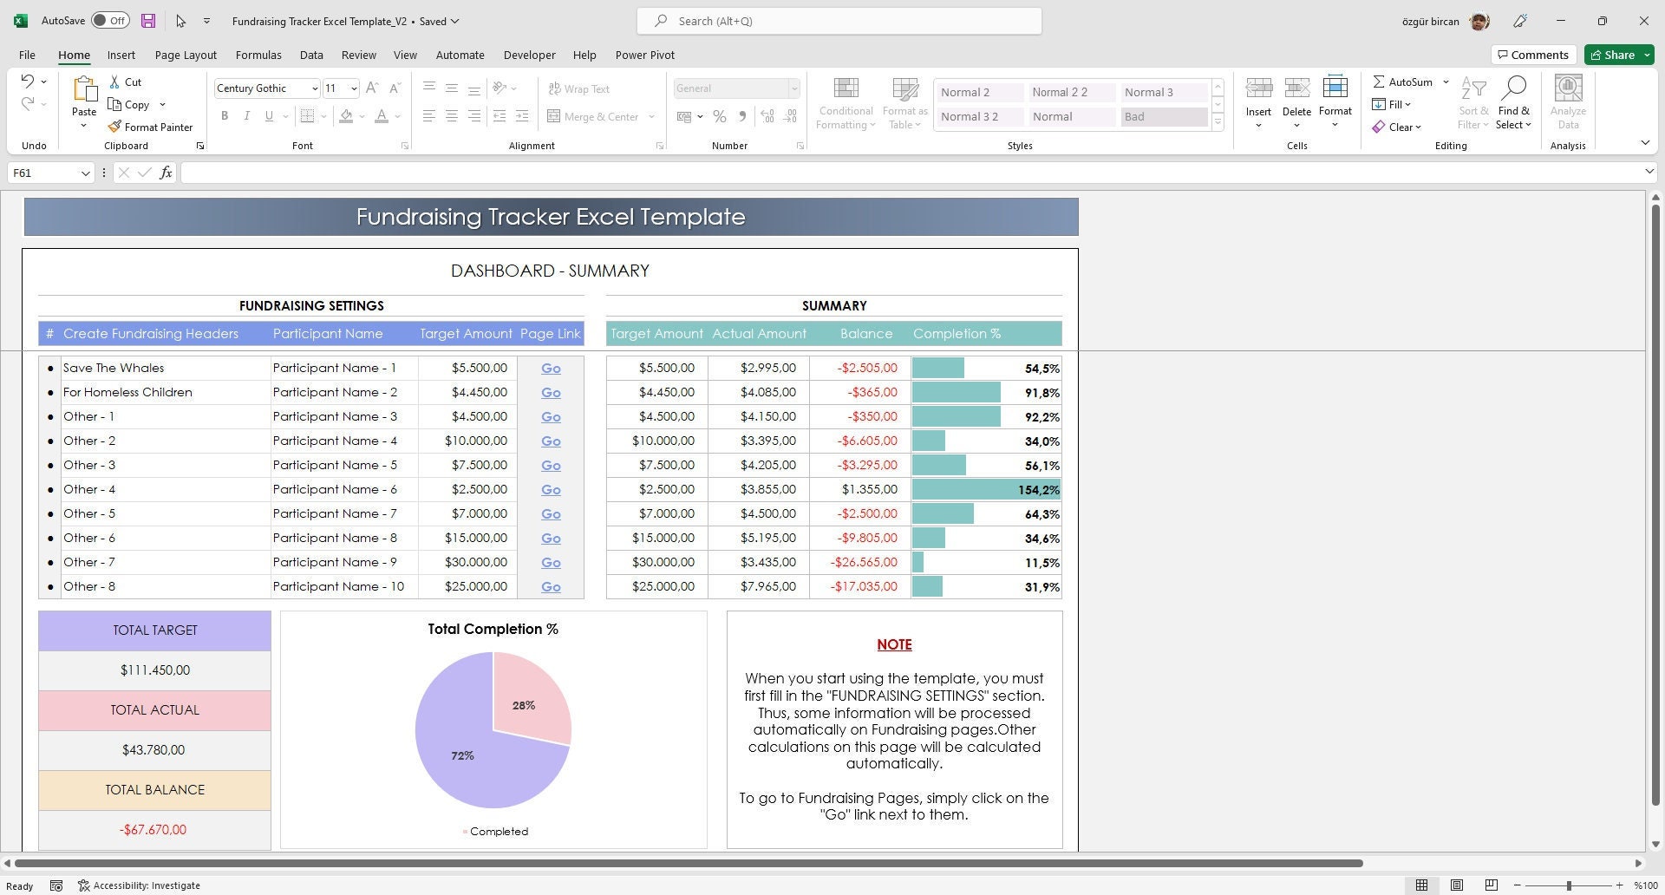Open the font name dropdown
Screen dimensions: 1665x895
314,88
